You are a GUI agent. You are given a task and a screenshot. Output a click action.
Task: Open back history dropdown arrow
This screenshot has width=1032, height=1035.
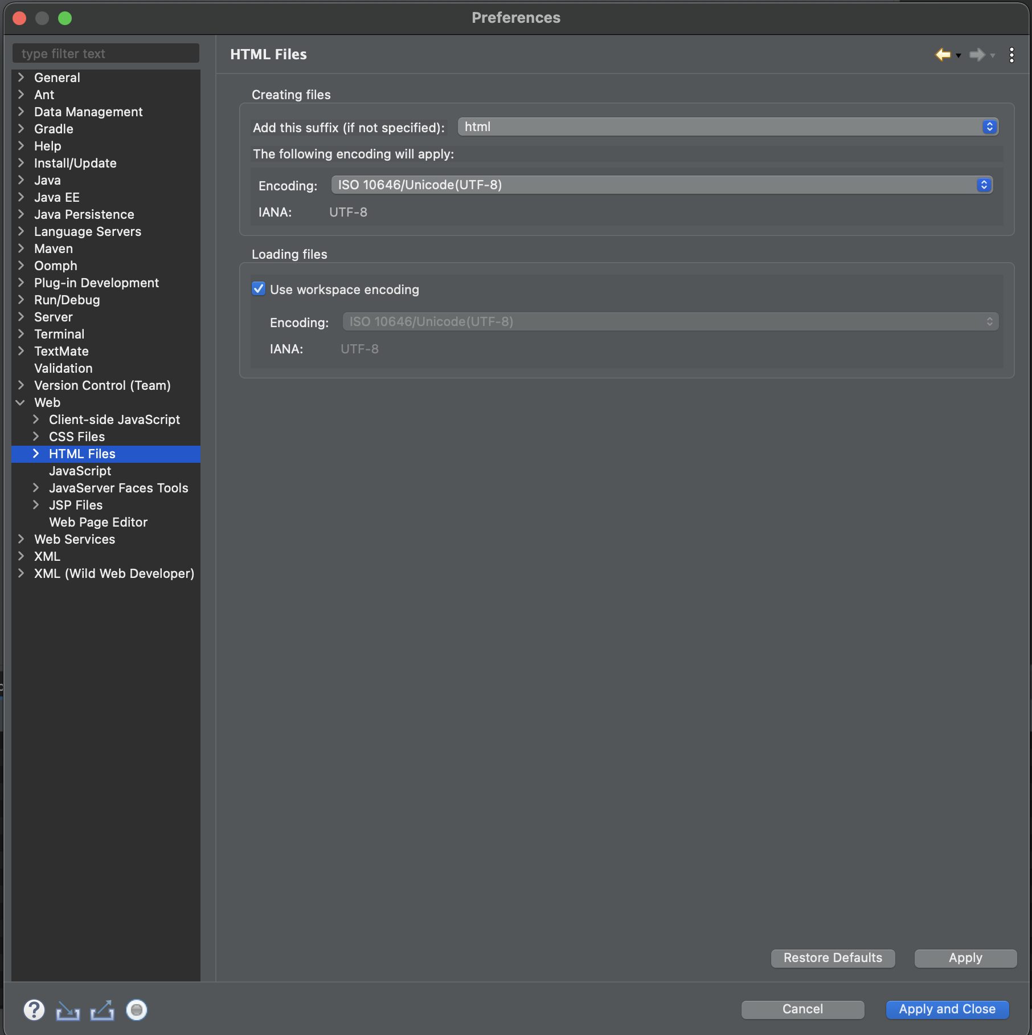coord(959,56)
